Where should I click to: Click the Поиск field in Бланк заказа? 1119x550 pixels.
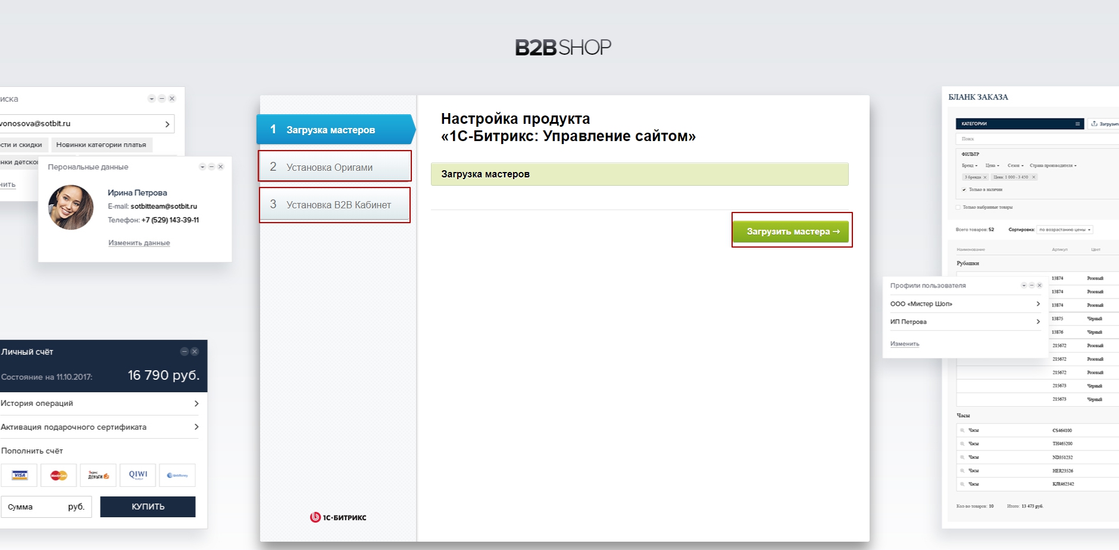click(x=1037, y=139)
